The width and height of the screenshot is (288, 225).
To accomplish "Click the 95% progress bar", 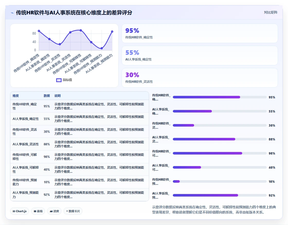I will pyautogui.click(x=220, y=97).
